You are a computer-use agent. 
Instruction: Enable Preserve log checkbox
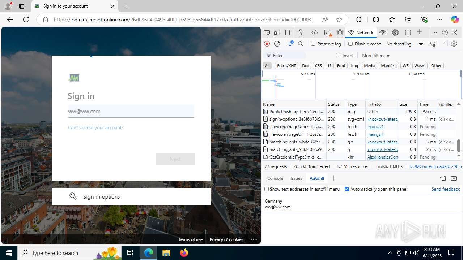[313, 44]
